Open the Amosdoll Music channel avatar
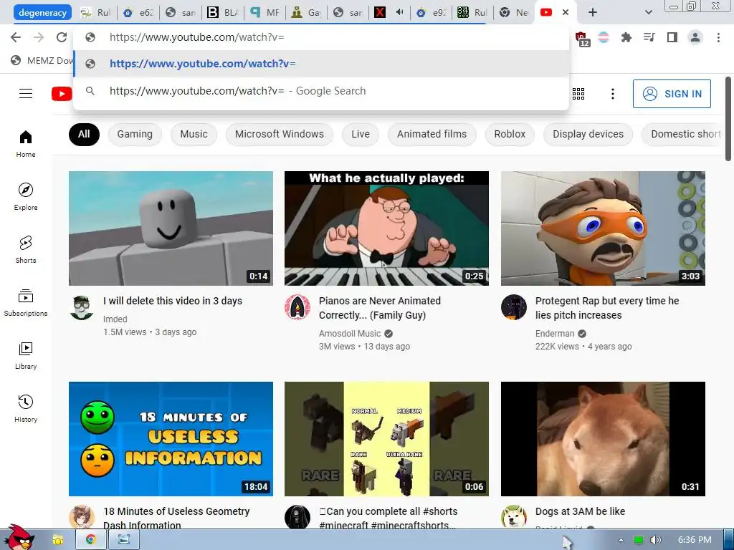 point(297,307)
